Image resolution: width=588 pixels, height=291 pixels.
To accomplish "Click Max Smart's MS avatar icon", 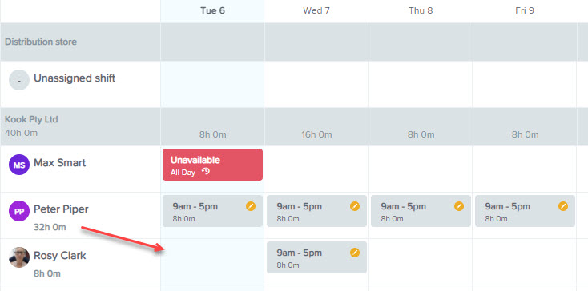I will pos(19,165).
